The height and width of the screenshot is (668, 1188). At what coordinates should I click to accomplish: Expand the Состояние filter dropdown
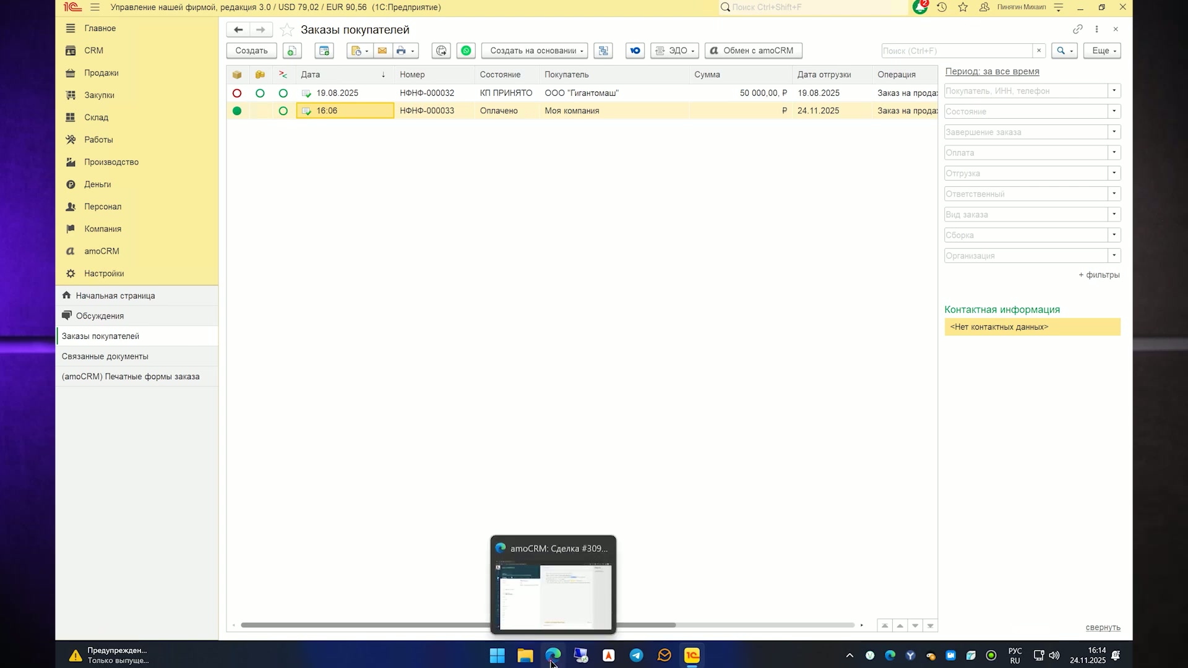[1114, 111]
